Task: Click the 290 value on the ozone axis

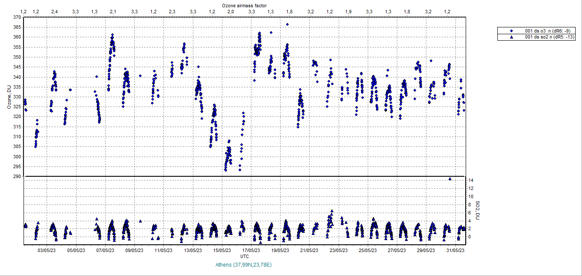Action: (x=17, y=176)
